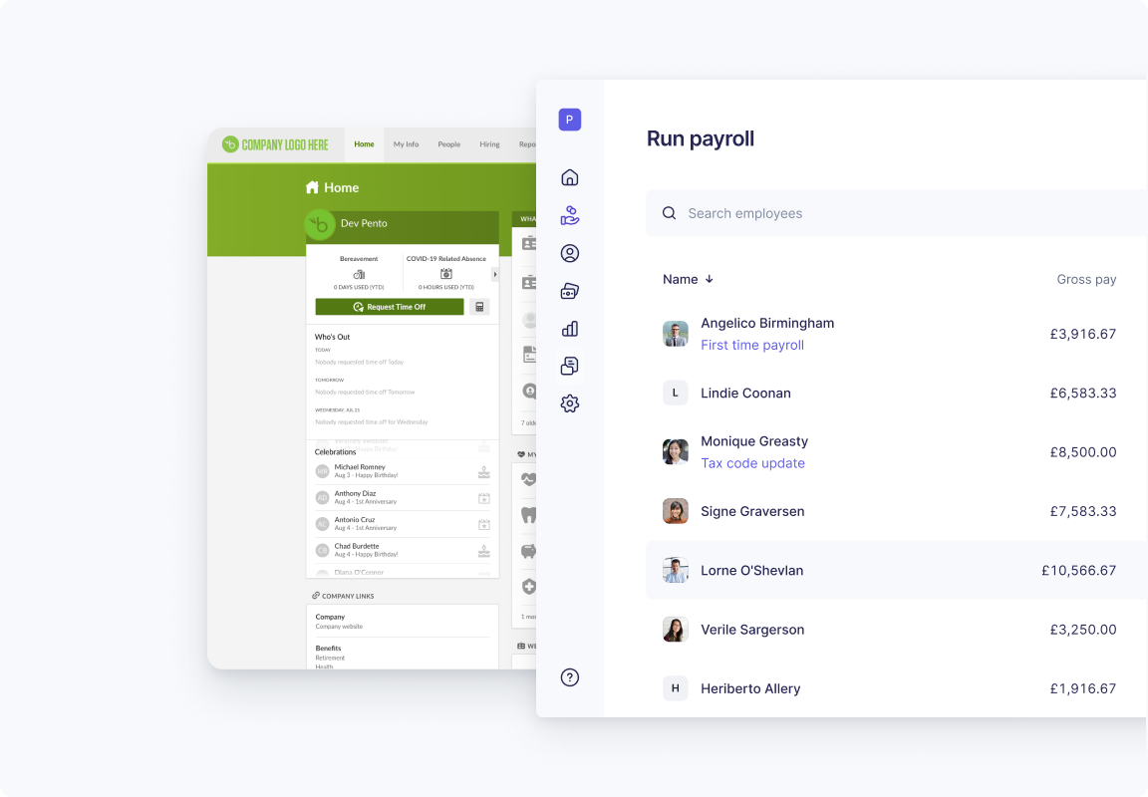Click the Request Time Off button

pyautogui.click(x=390, y=307)
